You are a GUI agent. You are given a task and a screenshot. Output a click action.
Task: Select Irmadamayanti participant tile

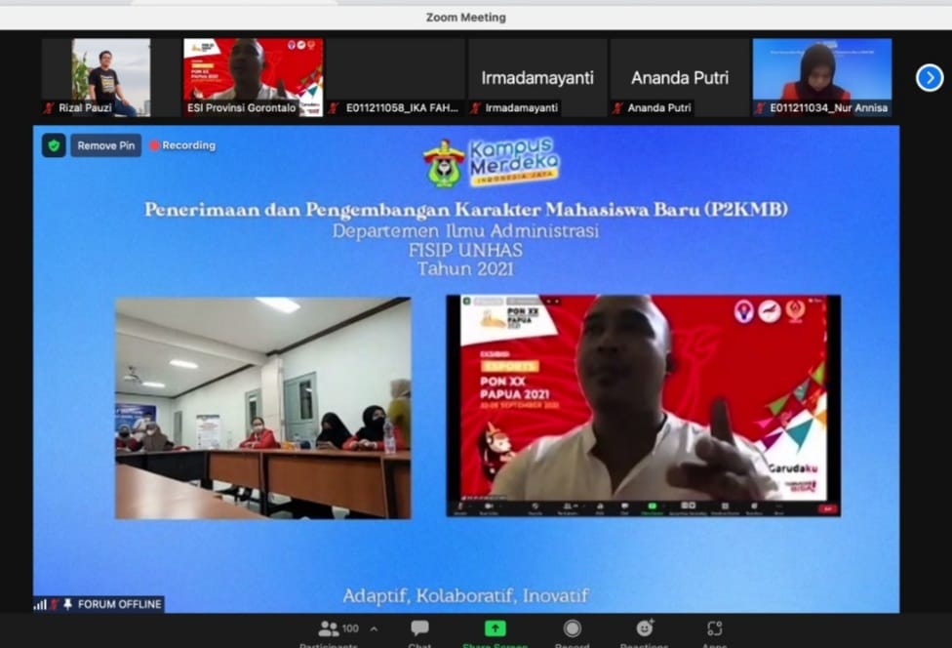(x=537, y=77)
